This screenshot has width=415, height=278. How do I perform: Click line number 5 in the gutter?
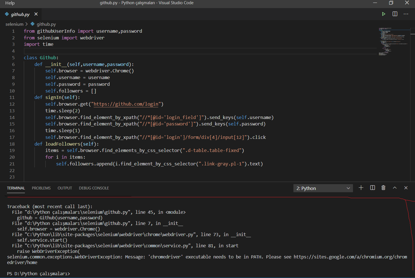(x=13, y=58)
